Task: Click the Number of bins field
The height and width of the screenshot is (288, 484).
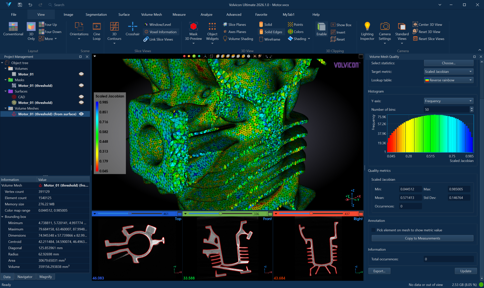Action: (x=446, y=110)
